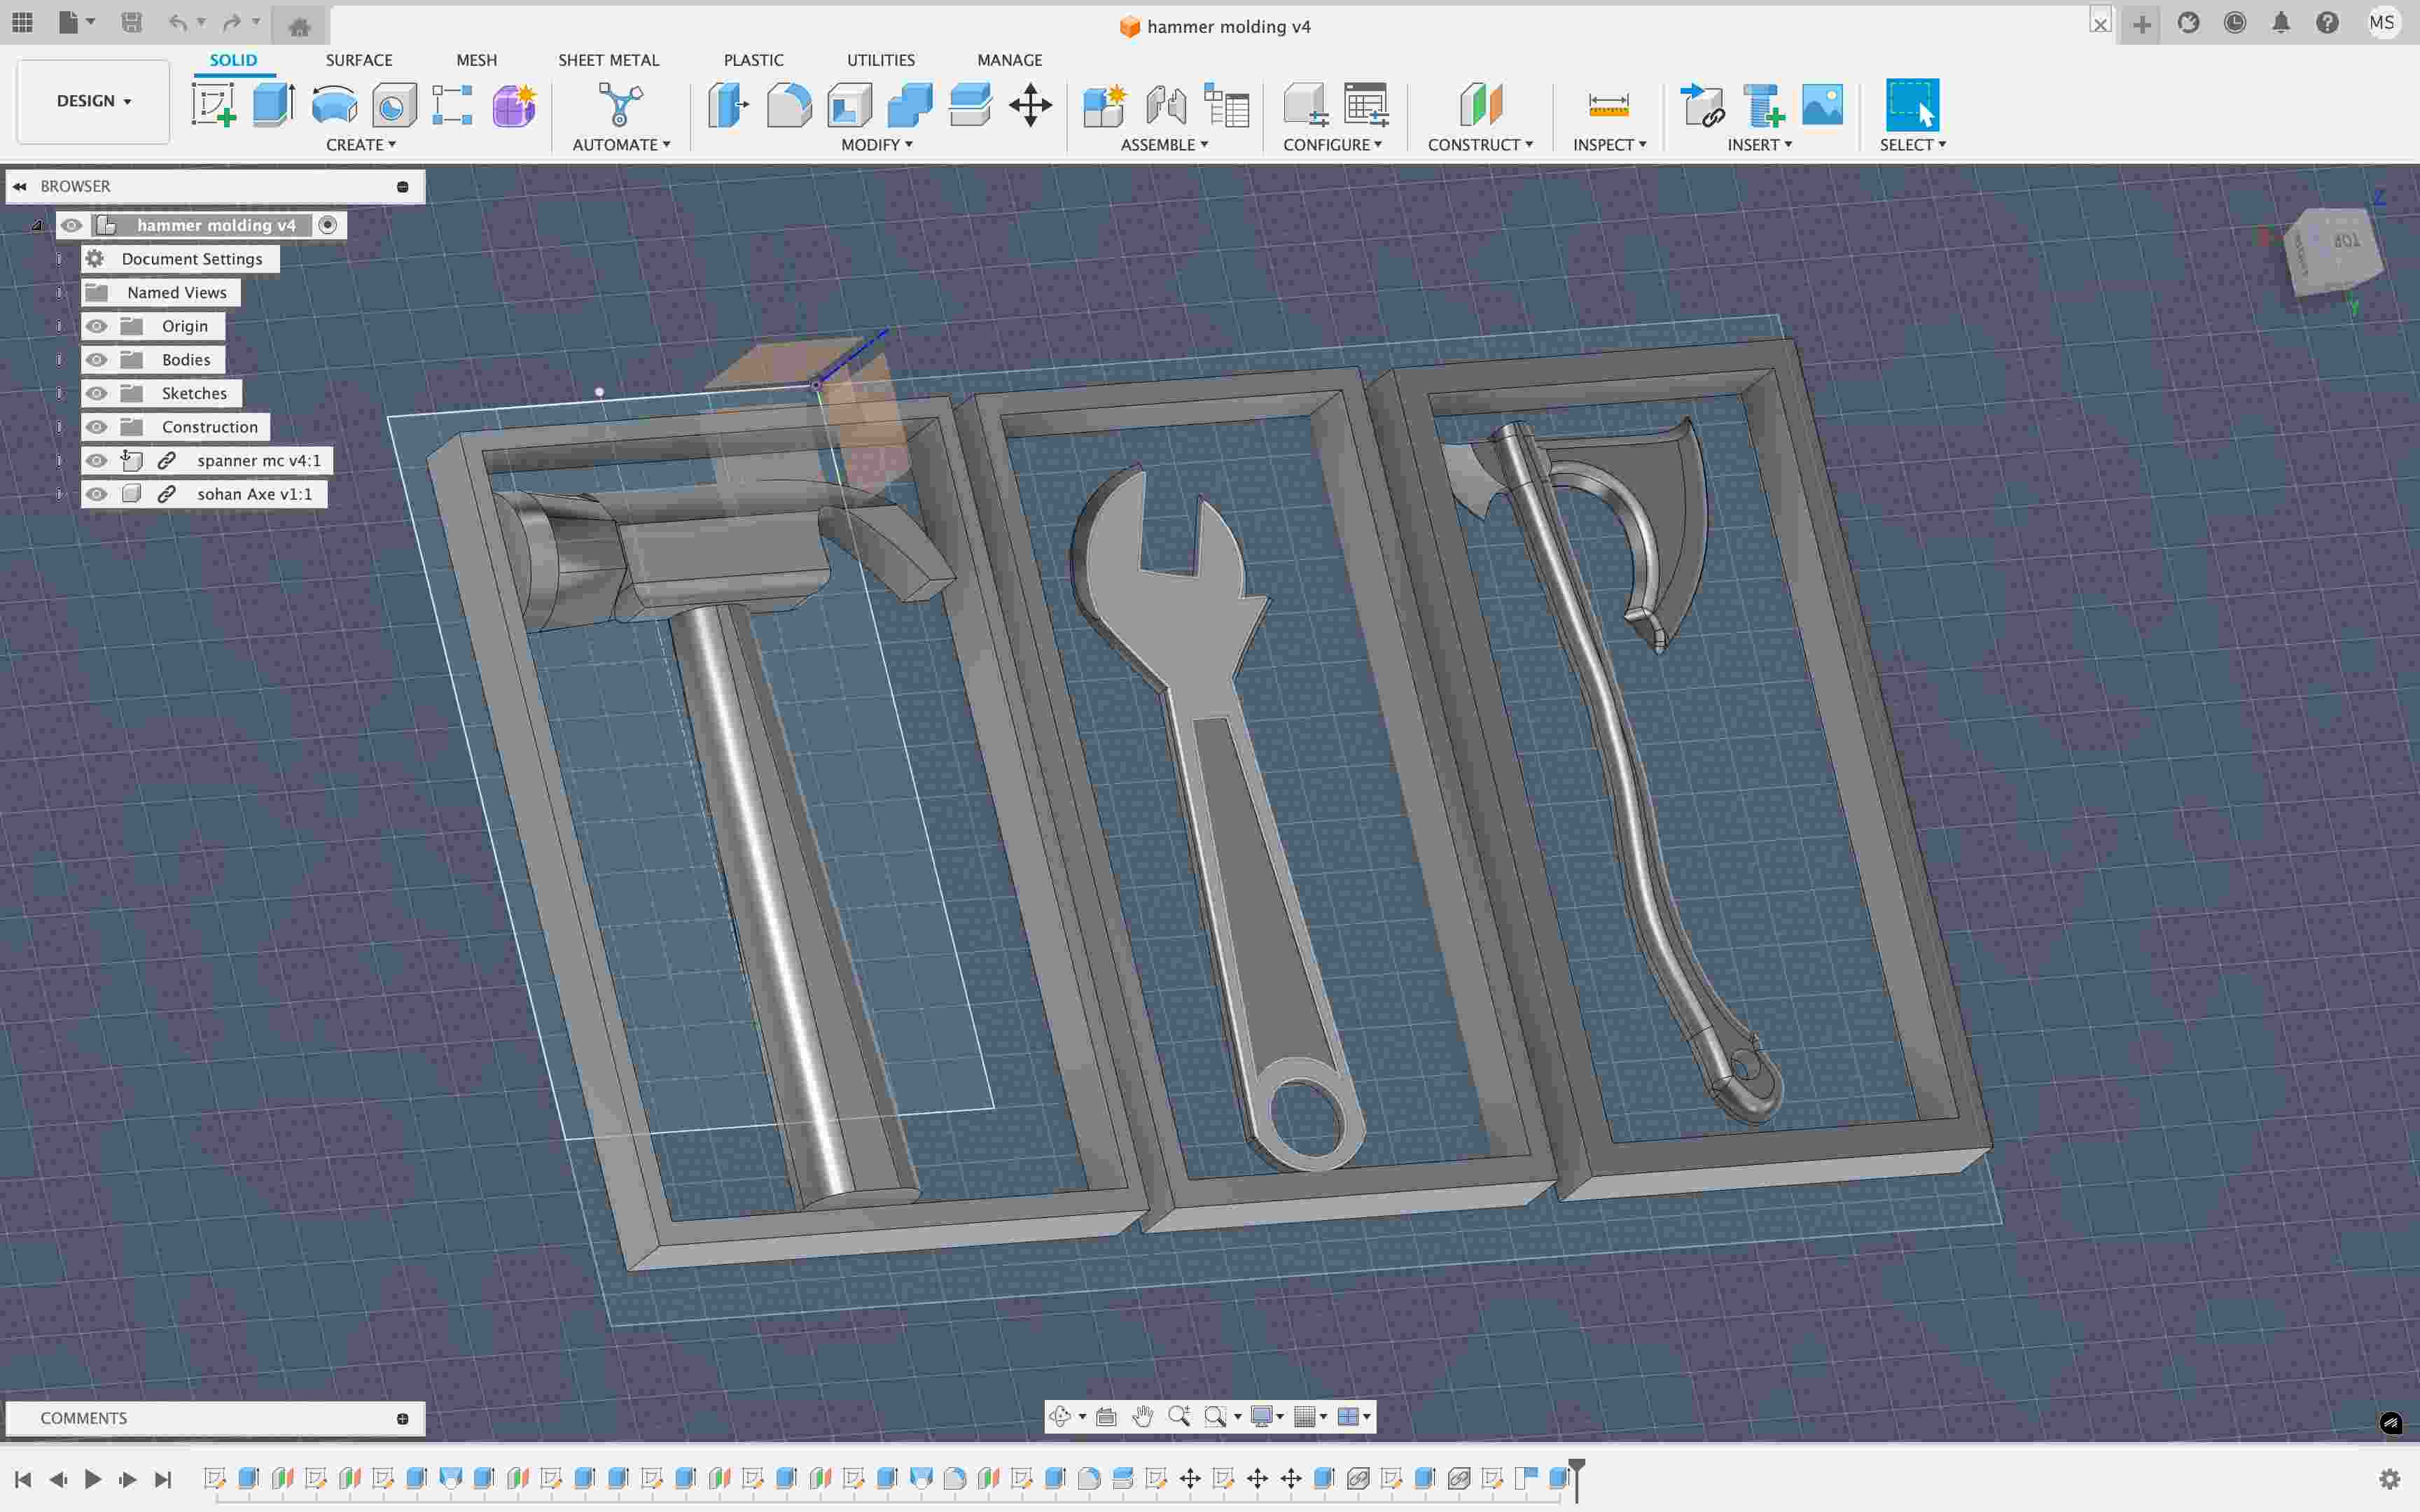Expand the COMMENTS panel
The height and width of the screenshot is (1512, 2420).
pyautogui.click(x=402, y=1419)
